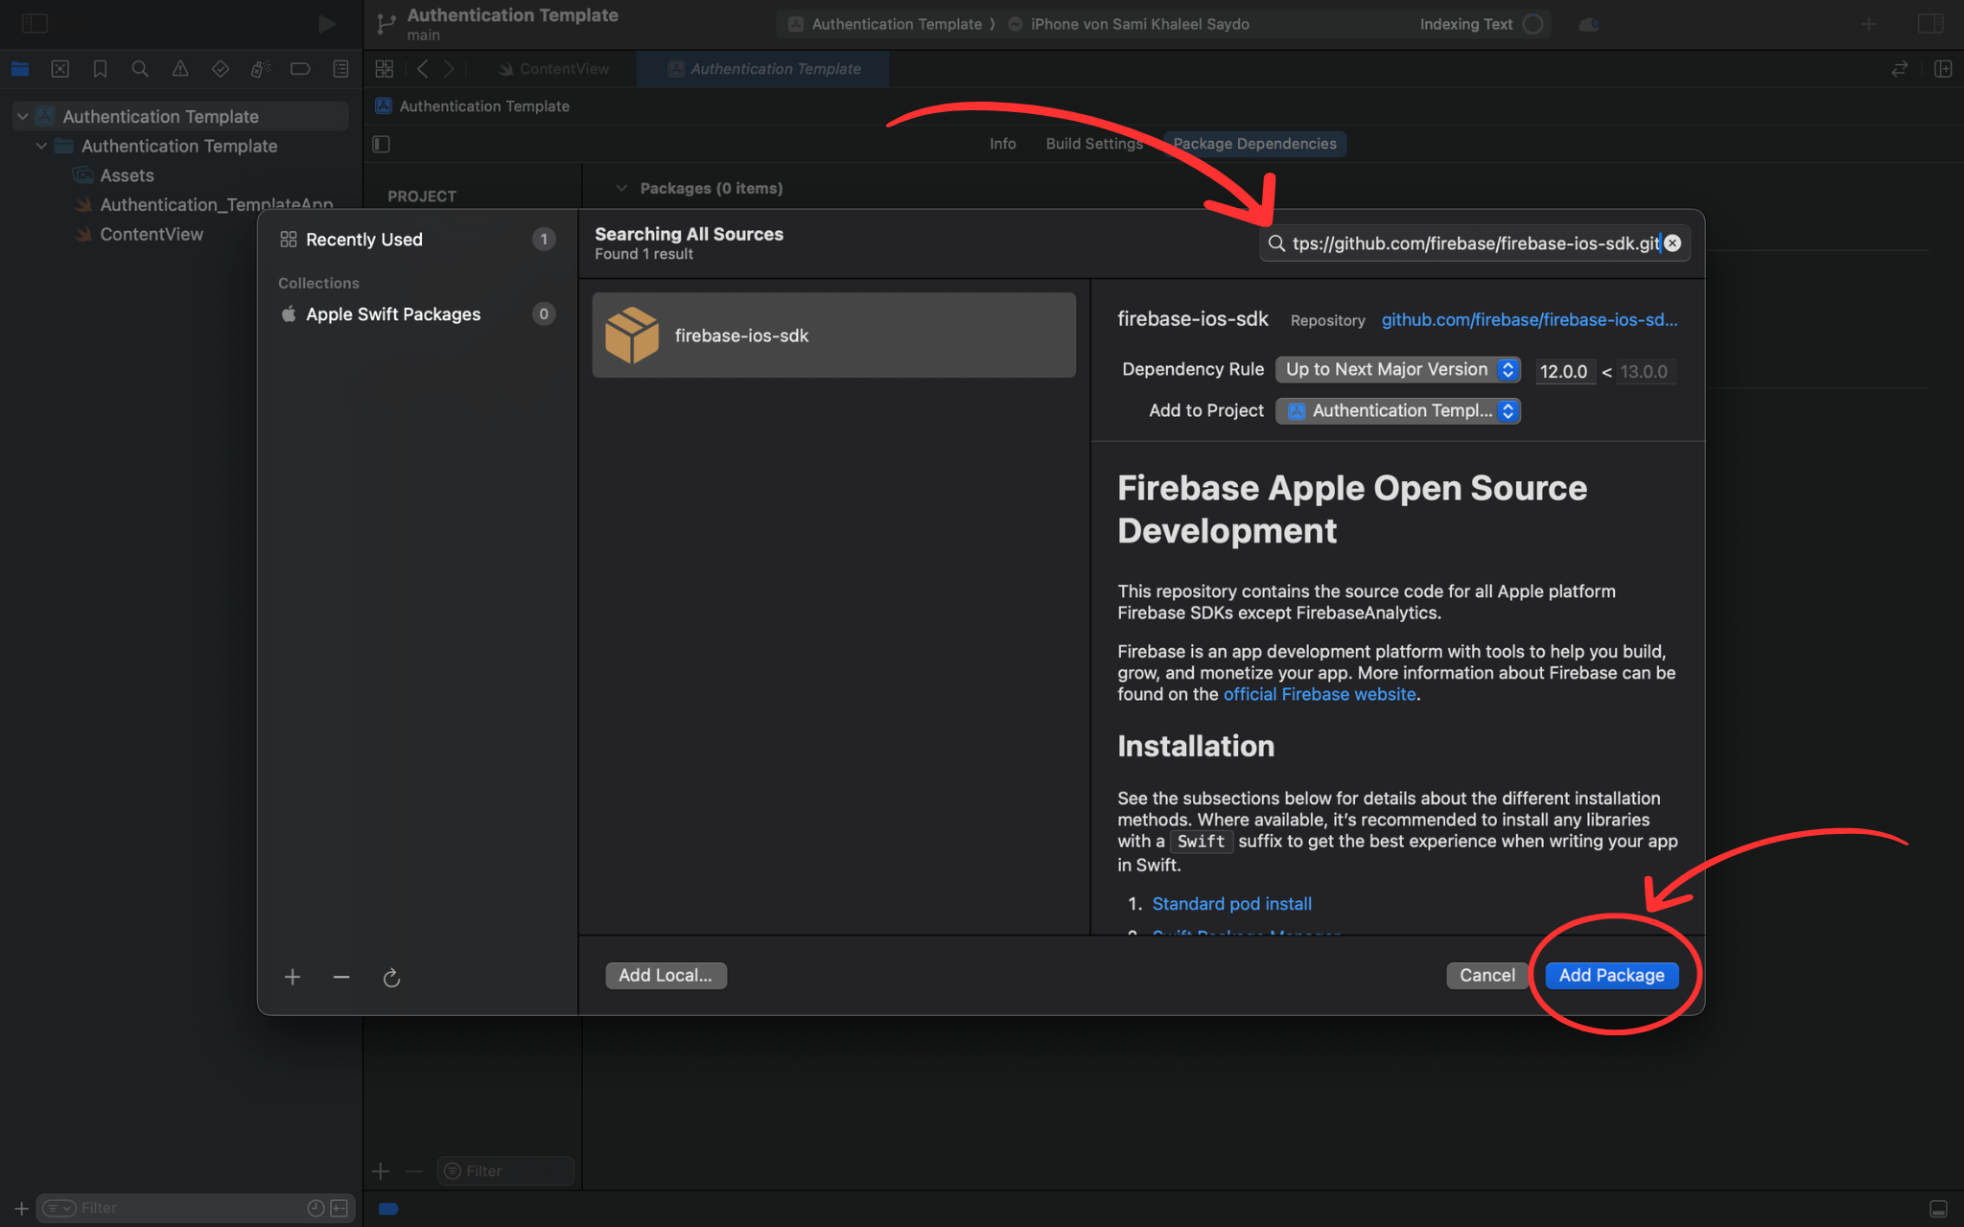Open the Add to Project dropdown
1964x1227 pixels.
point(1398,410)
